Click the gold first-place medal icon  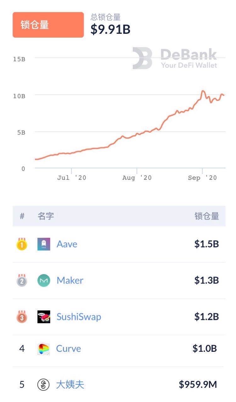point(22,244)
